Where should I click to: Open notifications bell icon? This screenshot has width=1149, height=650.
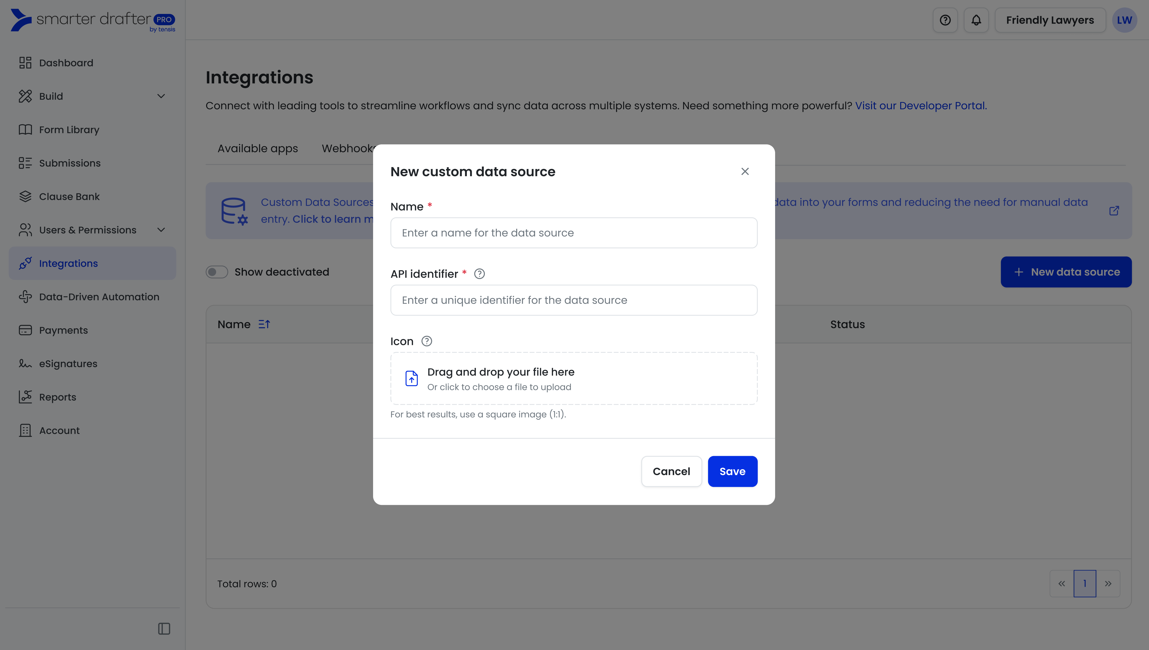(x=976, y=20)
